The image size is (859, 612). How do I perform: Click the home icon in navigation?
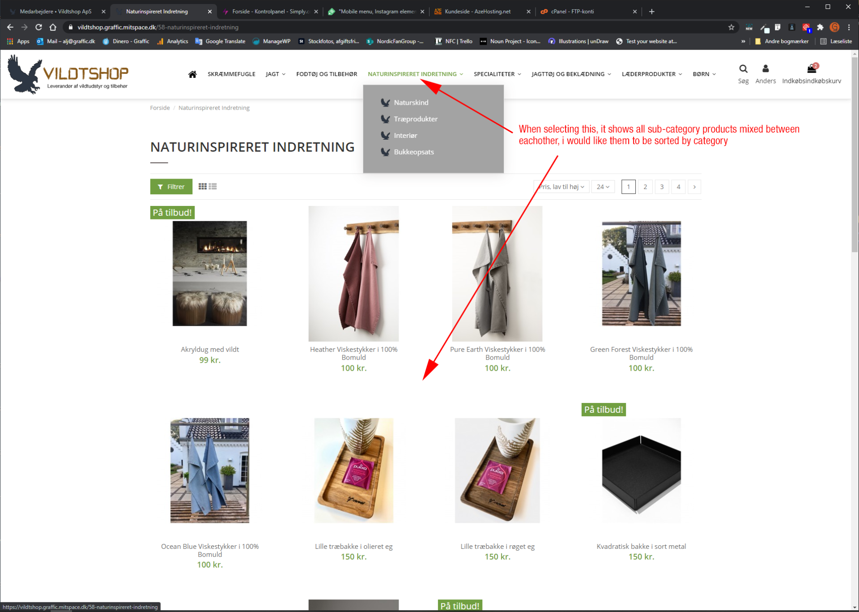192,74
